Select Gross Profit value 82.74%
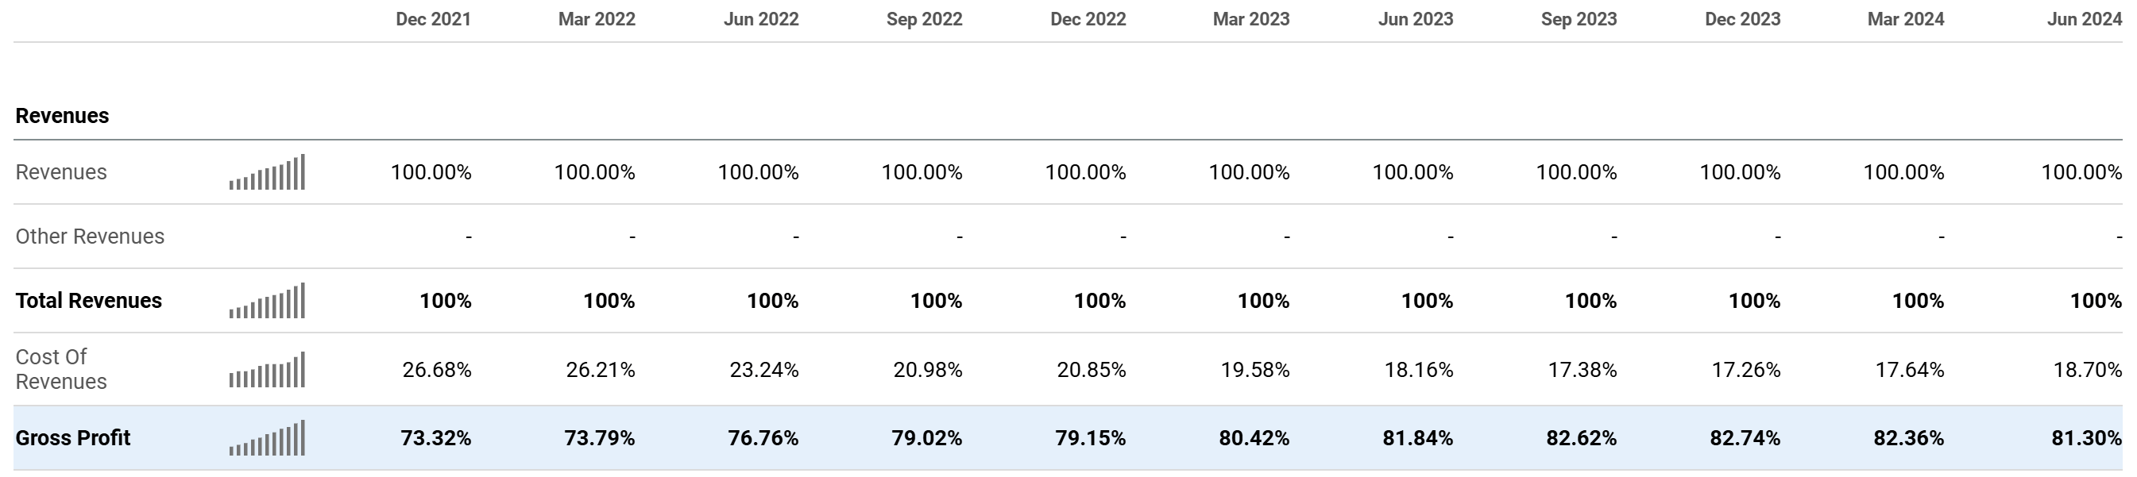The height and width of the screenshot is (477, 2137). tap(1745, 438)
